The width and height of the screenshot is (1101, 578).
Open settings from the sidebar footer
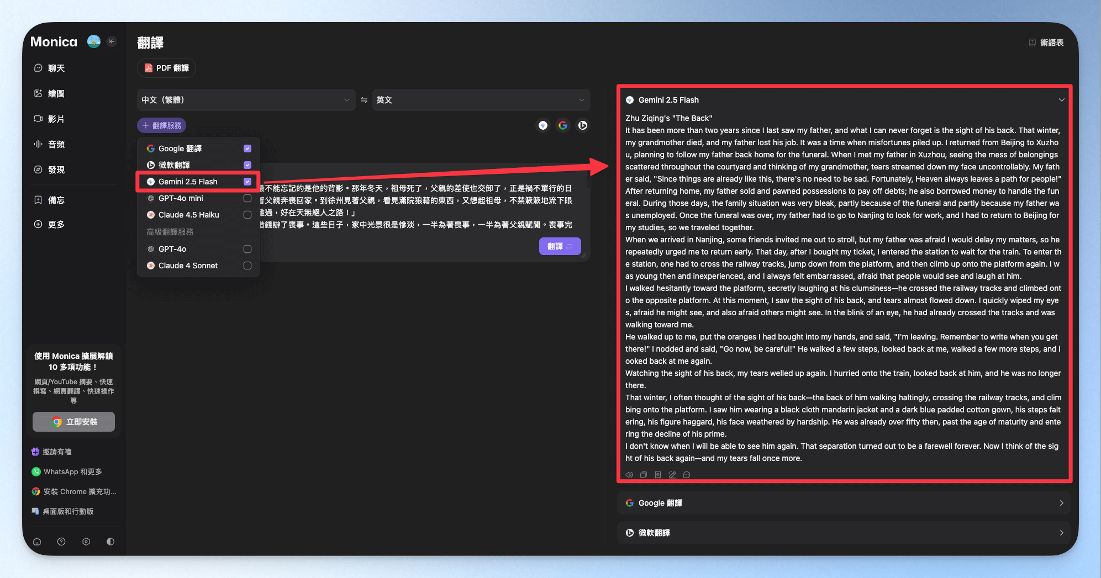(86, 542)
